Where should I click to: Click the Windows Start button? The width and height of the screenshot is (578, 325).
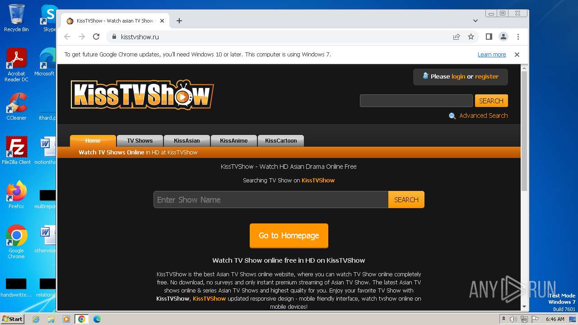(x=12, y=319)
